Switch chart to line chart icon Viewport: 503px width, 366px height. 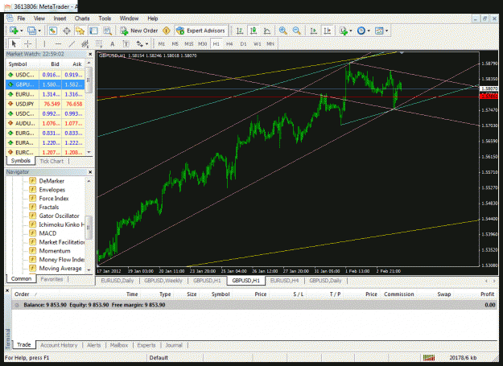pyautogui.click(x=267, y=31)
